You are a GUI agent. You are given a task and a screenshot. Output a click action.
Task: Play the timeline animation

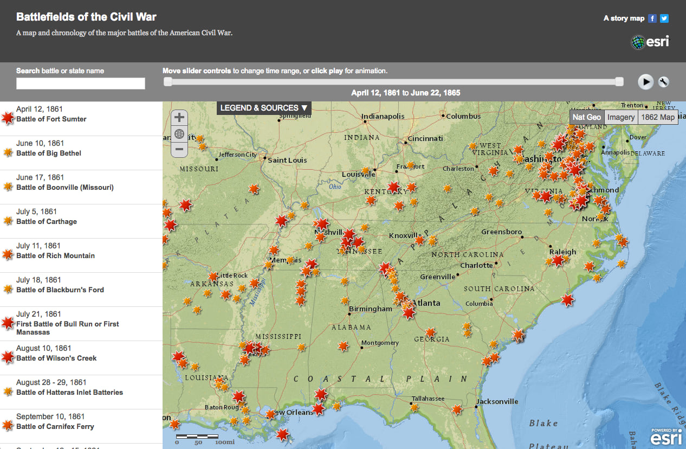(645, 82)
